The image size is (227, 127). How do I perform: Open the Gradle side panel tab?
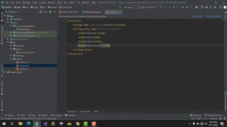pos(226,16)
